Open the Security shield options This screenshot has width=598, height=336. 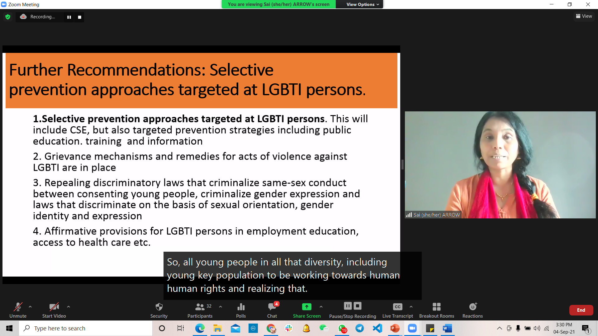point(159,310)
